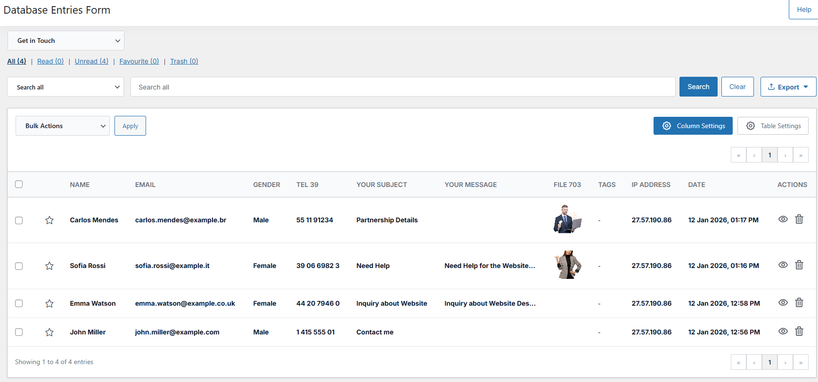Check the Sofia Rossi row checkbox

click(19, 266)
